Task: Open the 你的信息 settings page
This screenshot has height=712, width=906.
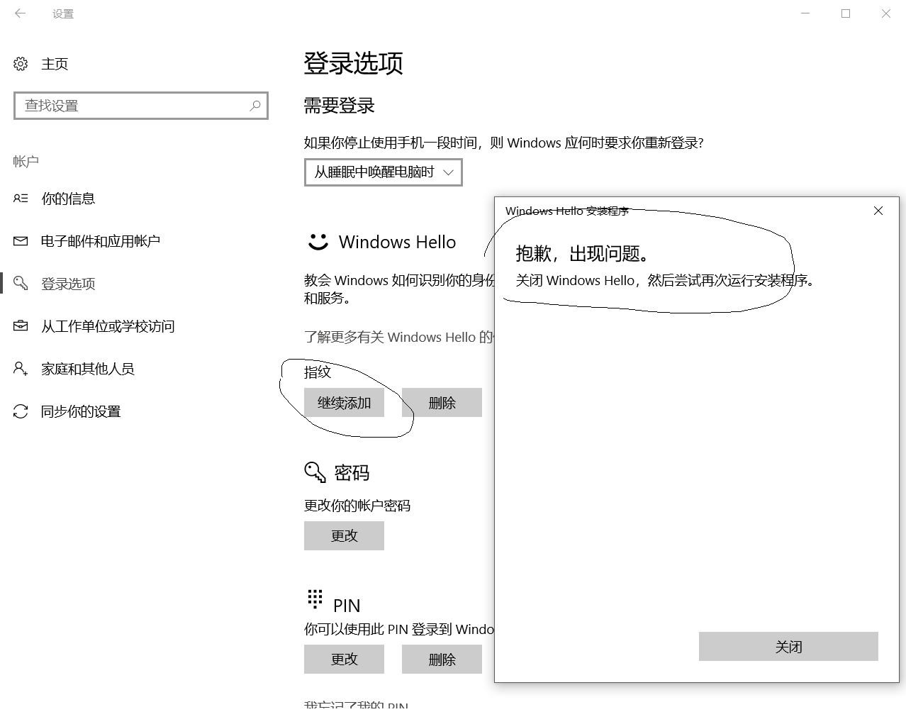Action: [x=68, y=199]
